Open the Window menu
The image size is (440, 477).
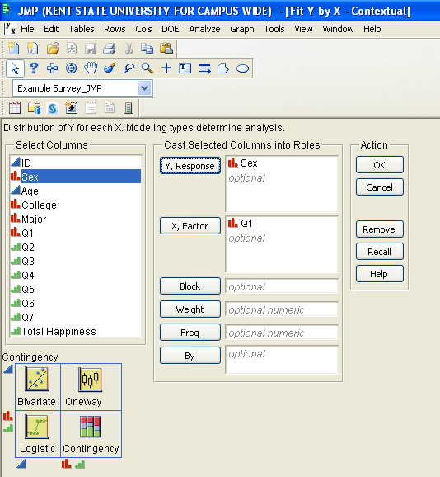click(338, 29)
